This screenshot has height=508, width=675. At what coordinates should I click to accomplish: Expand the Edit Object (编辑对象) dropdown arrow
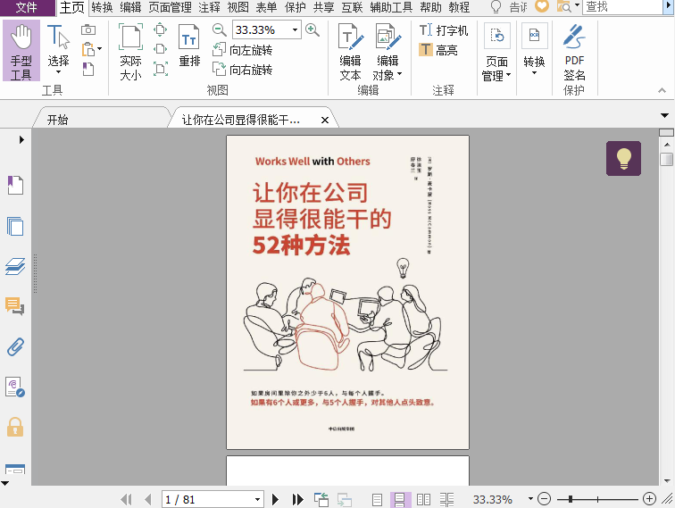click(x=399, y=74)
